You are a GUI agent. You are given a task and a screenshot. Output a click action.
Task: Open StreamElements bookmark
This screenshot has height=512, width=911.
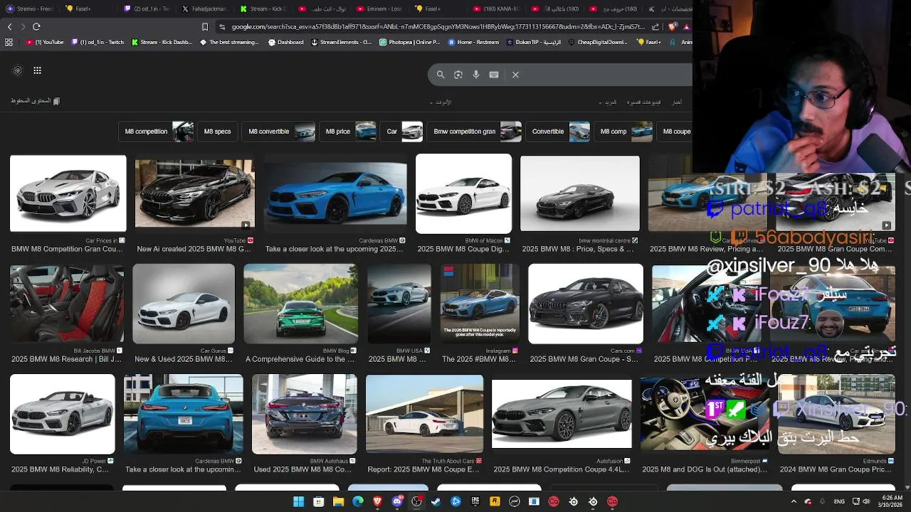[x=342, y=42]
